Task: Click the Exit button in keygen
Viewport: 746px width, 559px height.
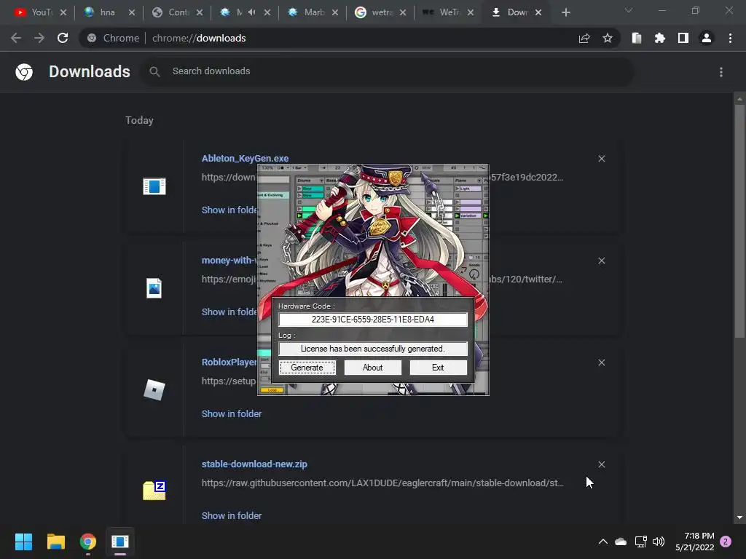Action: [x=438, y=368]
